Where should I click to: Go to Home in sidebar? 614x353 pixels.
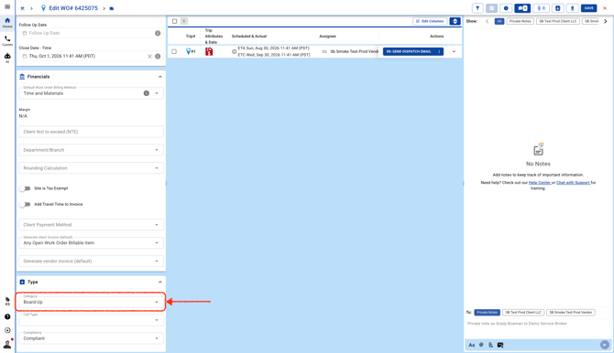click(7, 23)
